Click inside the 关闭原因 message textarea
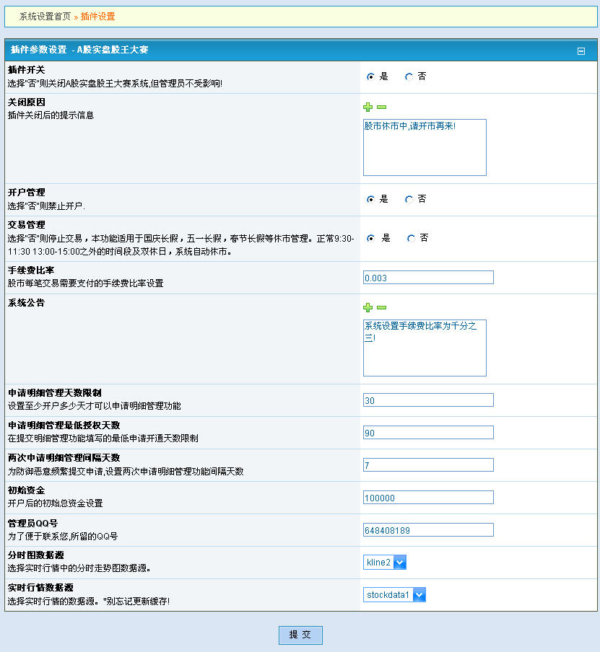 pos(425,147)
